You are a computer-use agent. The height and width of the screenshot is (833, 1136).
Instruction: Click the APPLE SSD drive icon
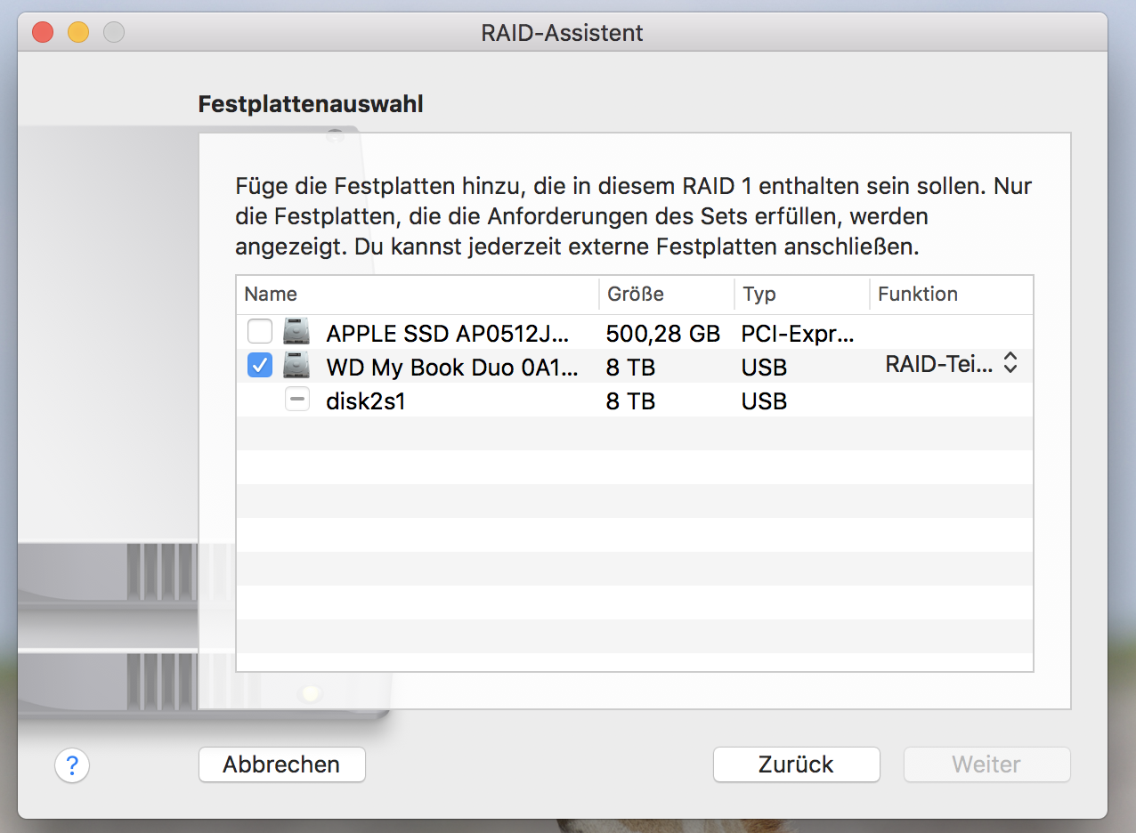296,333
